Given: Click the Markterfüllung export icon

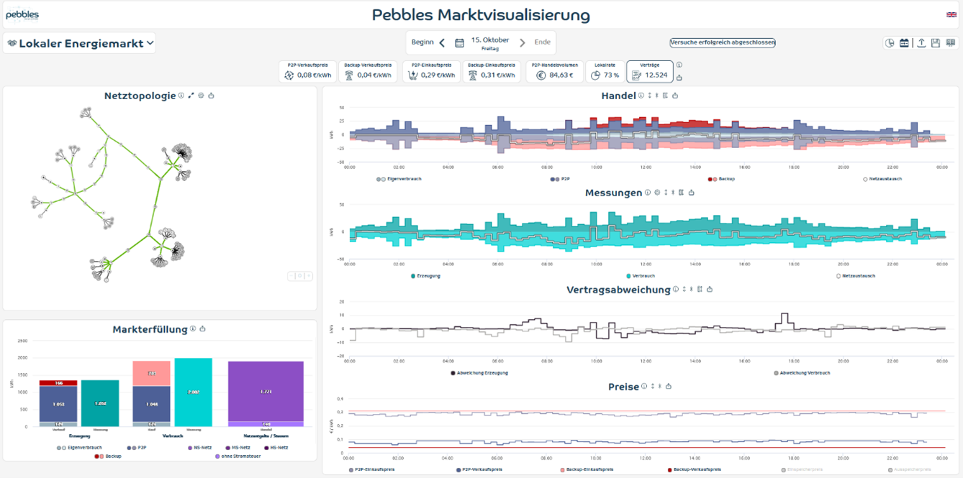Looking at the screenshot, I should pyautogui.click(x=202, y=329).
